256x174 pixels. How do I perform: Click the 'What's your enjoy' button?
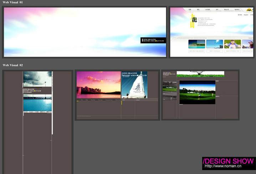pos(214,51)
